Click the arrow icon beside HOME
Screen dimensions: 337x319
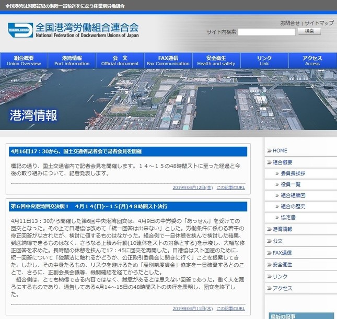click(269, 150)
